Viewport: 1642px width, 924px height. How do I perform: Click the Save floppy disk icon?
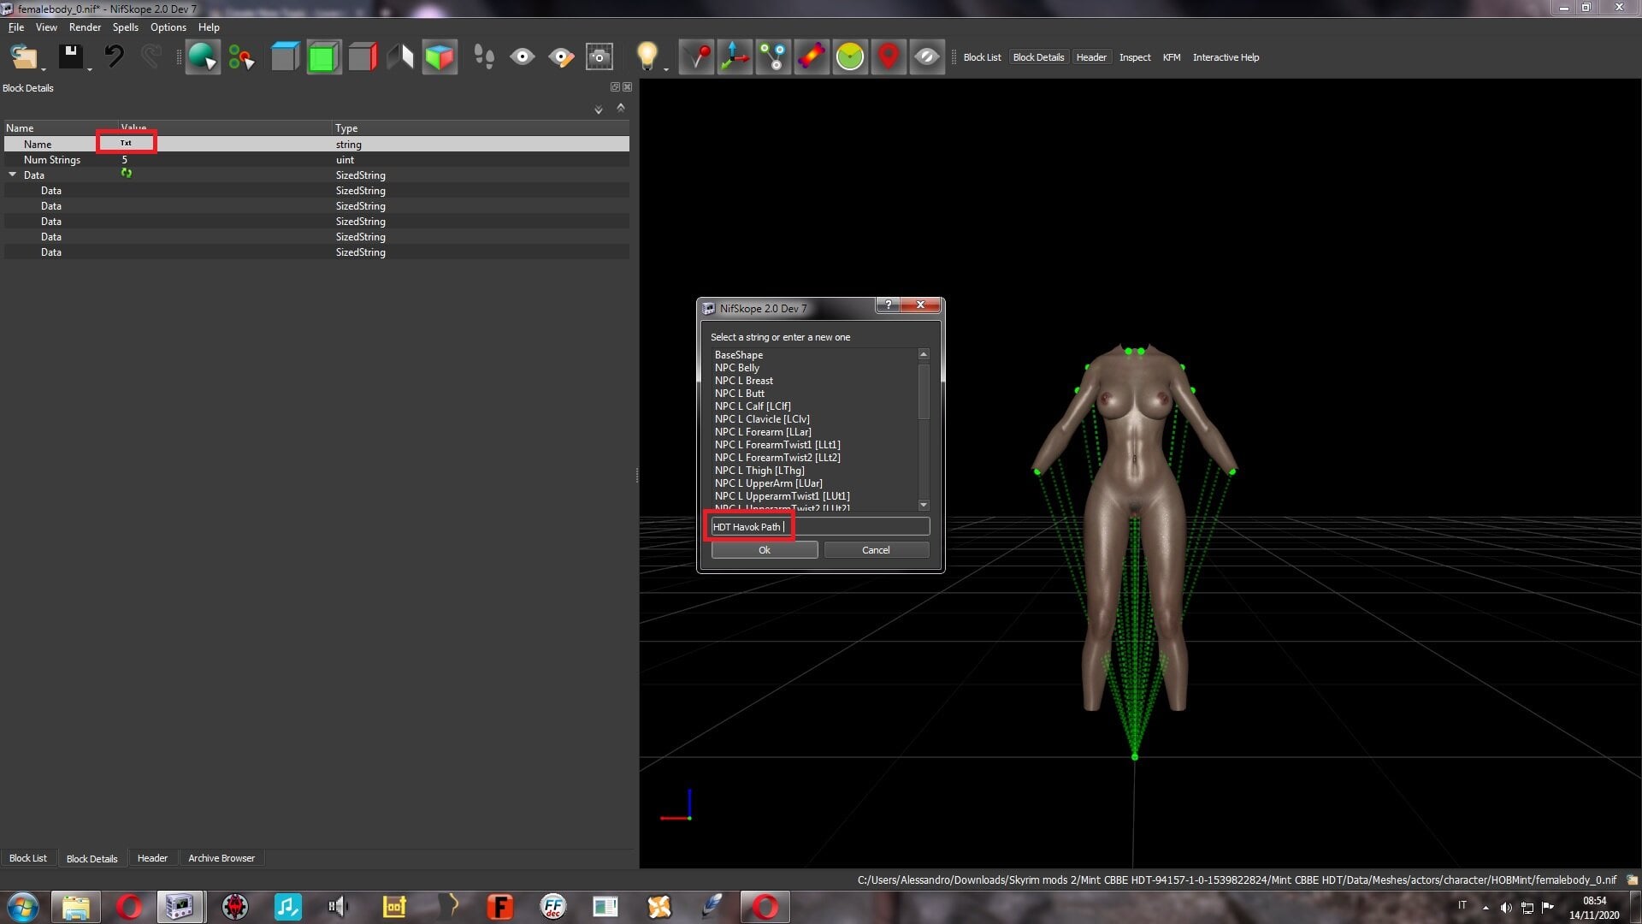click(x=70, y=57)
